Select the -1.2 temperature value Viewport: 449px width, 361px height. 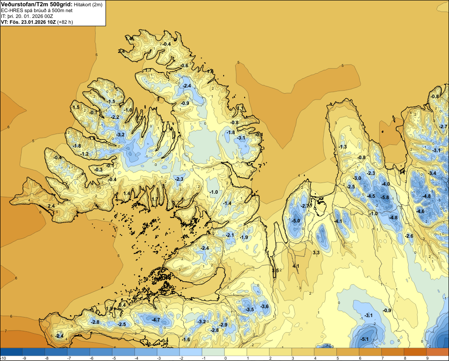pyautogui.click(x=84, y=154)
